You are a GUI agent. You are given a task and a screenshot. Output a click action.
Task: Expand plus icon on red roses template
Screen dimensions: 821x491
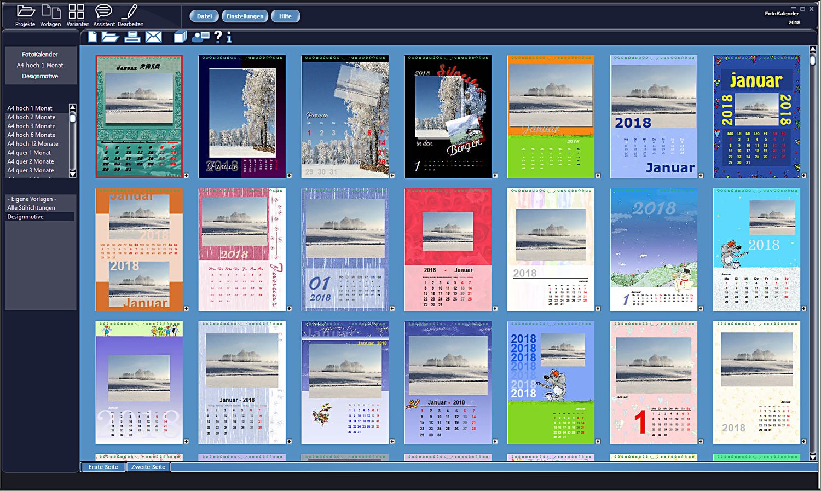pos(495,309)
